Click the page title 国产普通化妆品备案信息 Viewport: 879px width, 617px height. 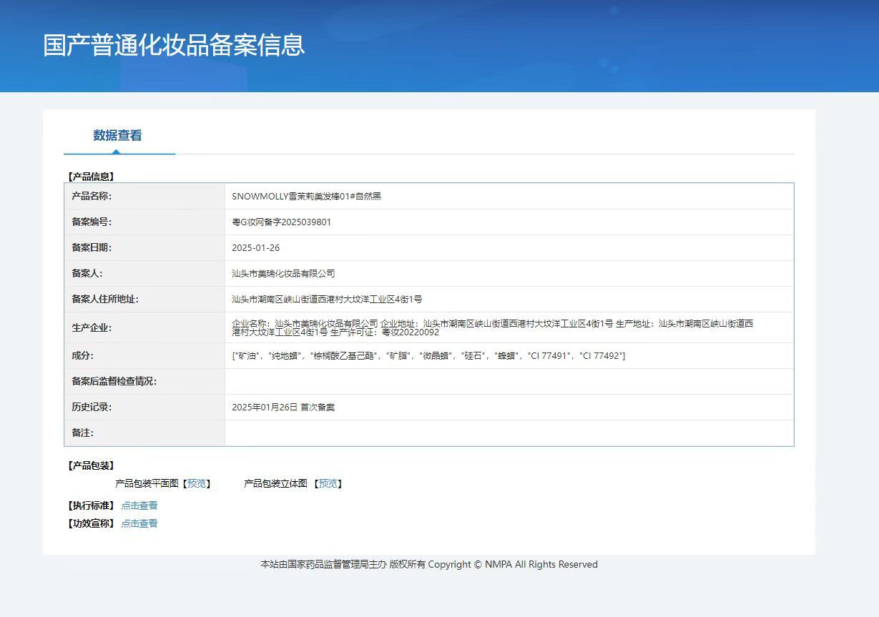pos(174,44)
